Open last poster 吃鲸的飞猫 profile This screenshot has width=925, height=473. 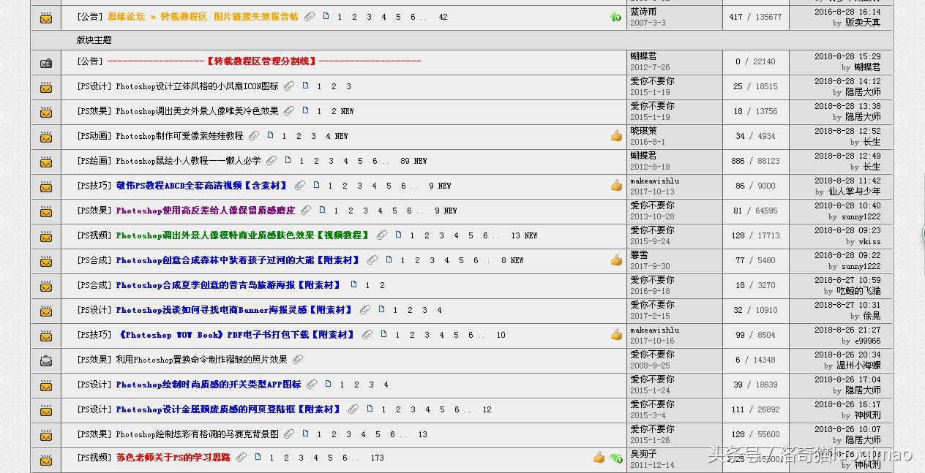tap(858, 291)
